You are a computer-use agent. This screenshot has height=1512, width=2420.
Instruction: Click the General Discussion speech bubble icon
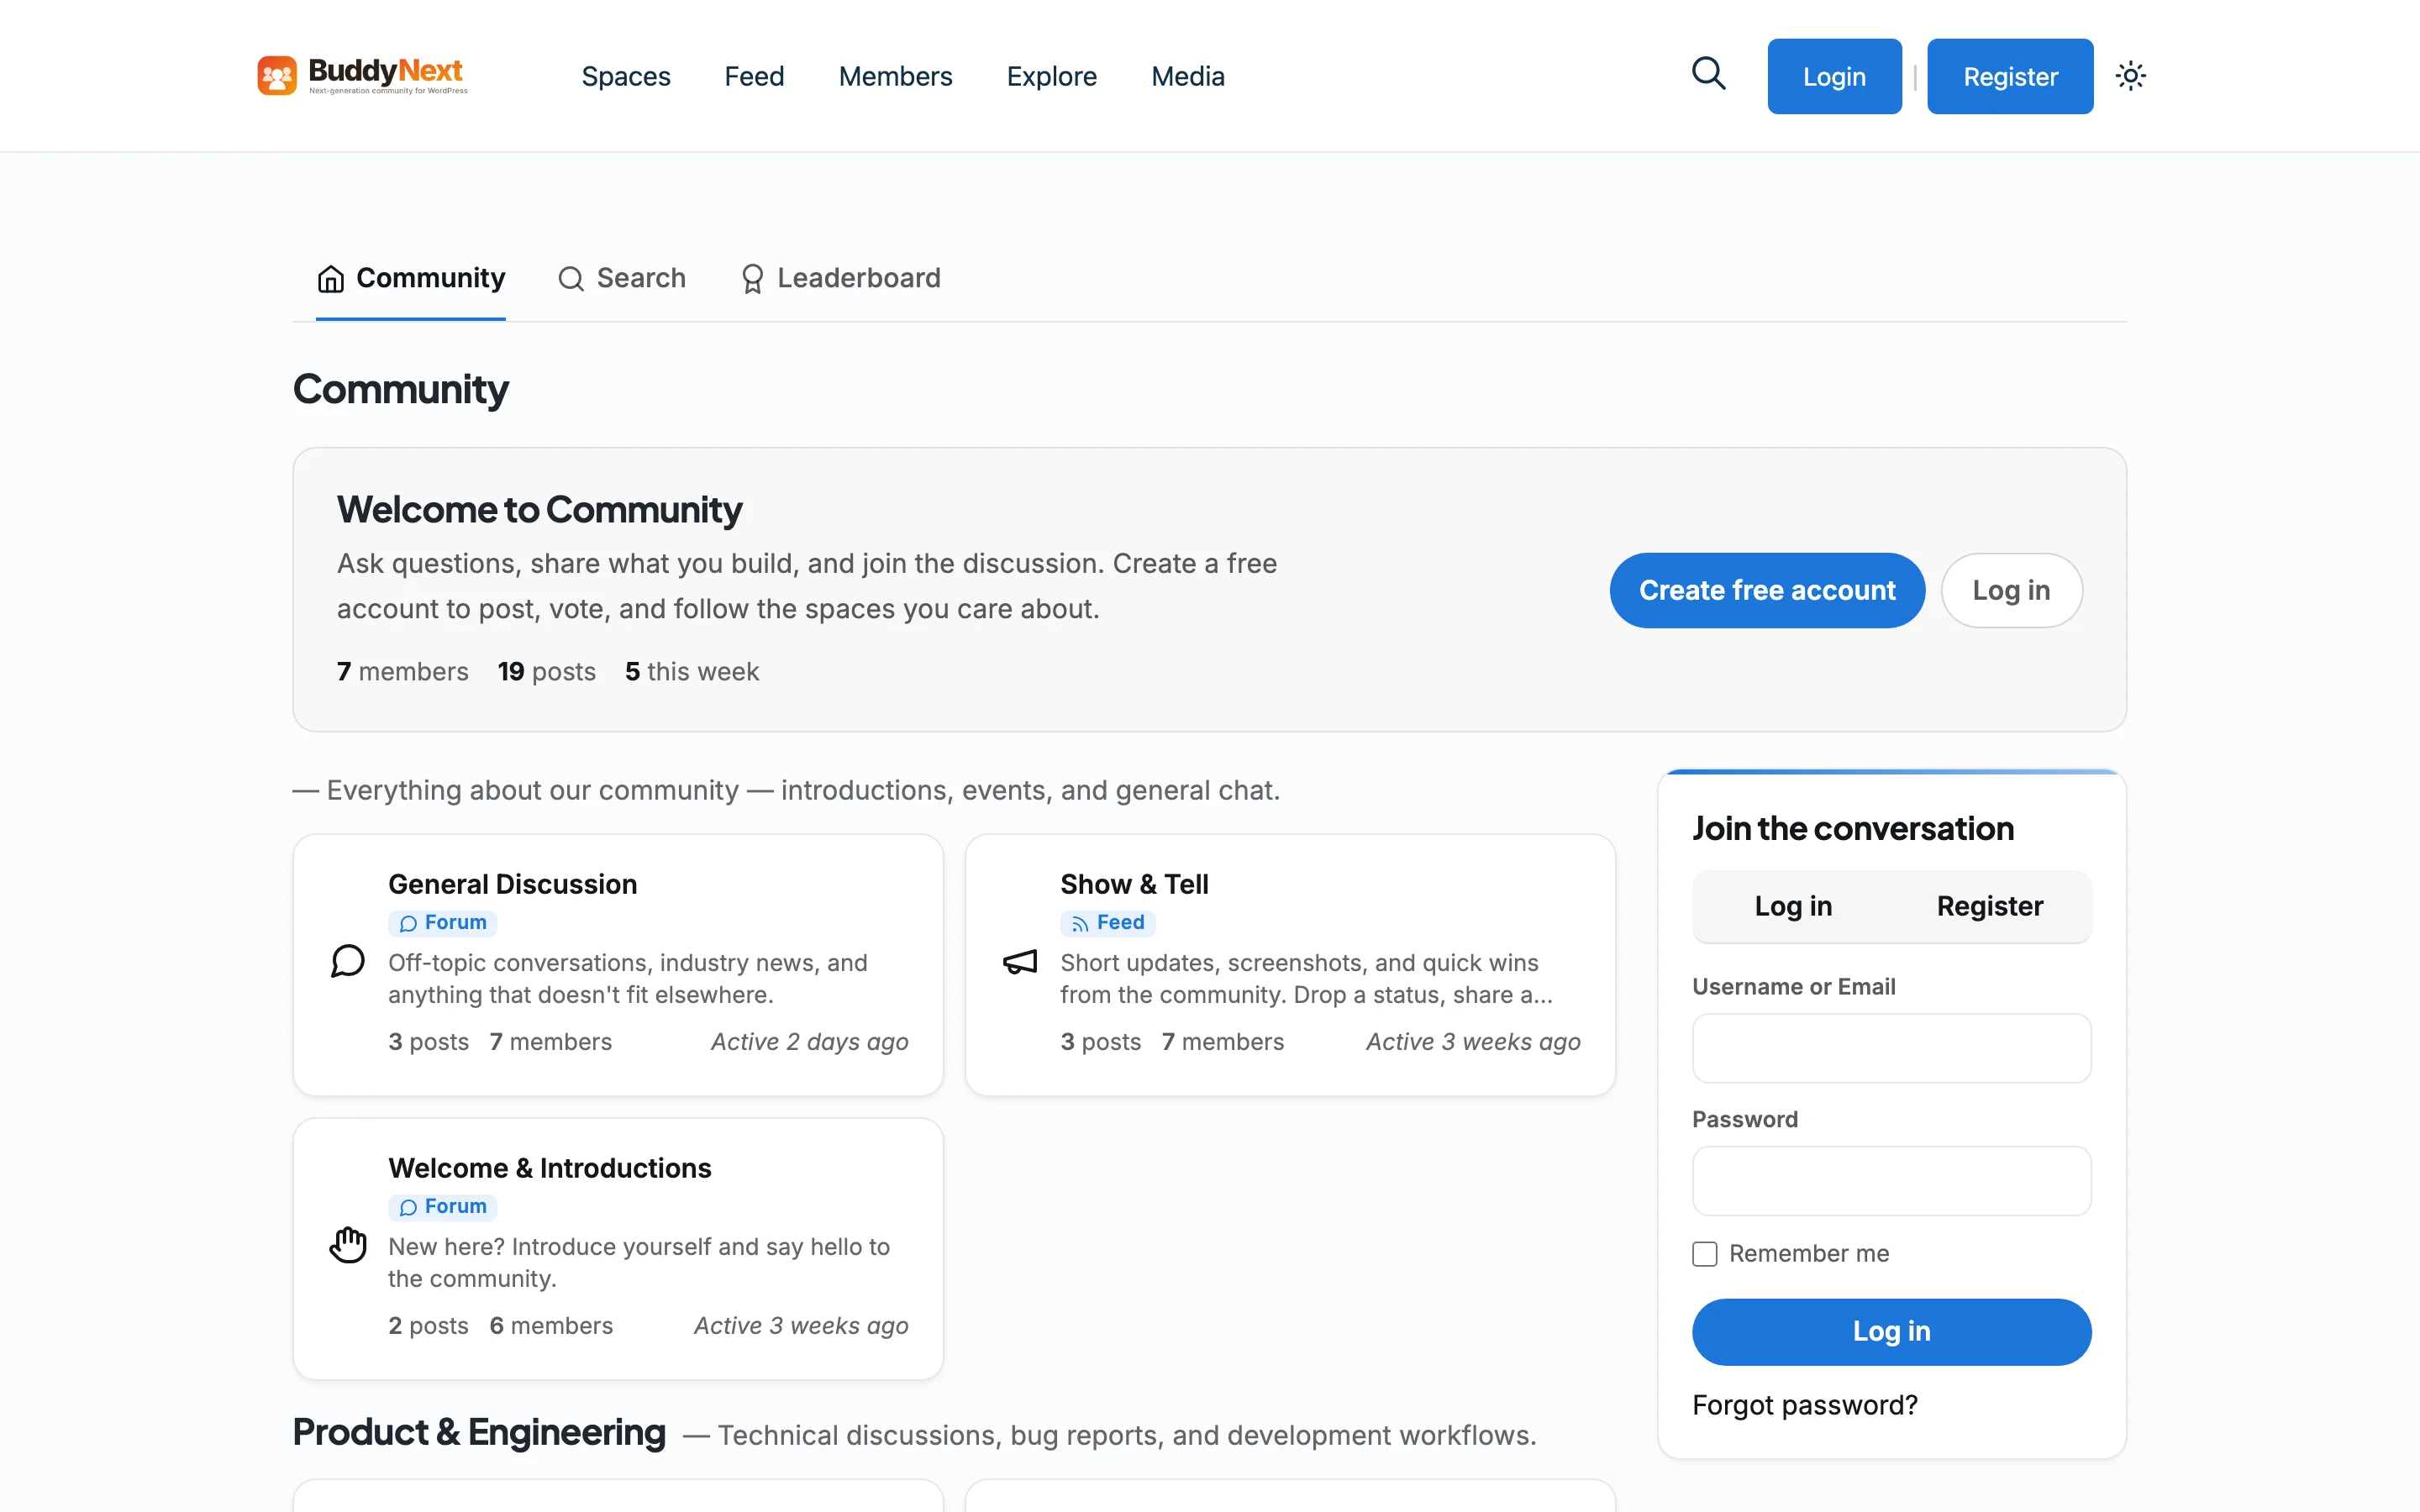pos(348,961)
